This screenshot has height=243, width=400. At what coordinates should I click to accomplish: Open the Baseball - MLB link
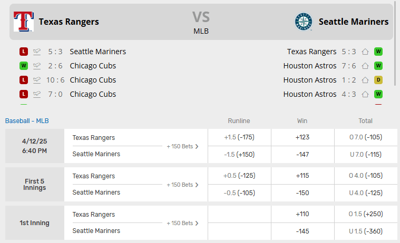click(x=27, y=121)
